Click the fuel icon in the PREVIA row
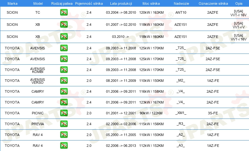249x151 pixels. click(x=64, y=124)
